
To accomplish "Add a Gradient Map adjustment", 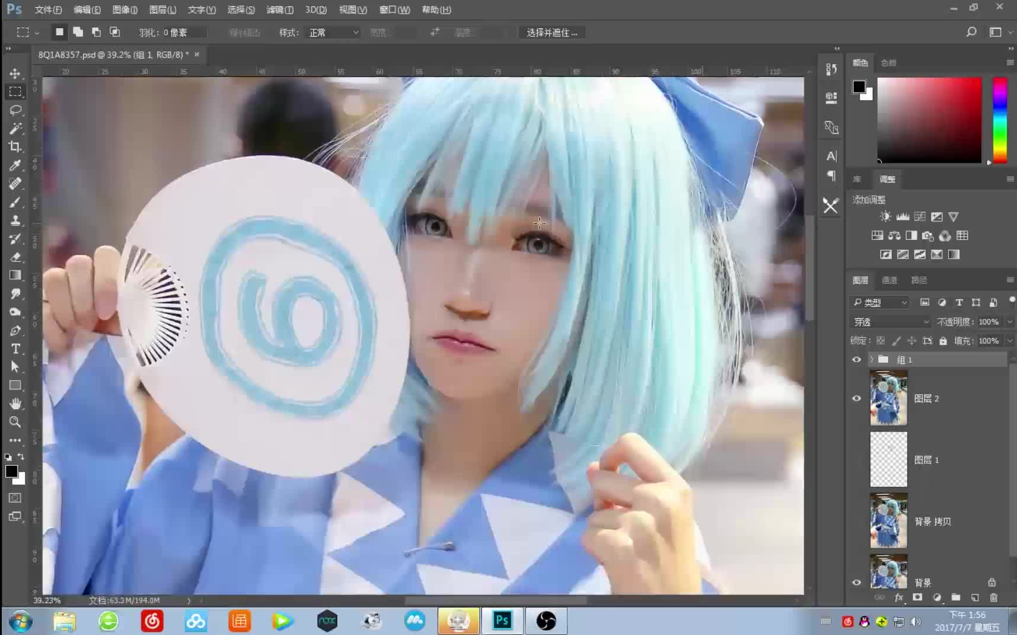I will tap(954, 255).
